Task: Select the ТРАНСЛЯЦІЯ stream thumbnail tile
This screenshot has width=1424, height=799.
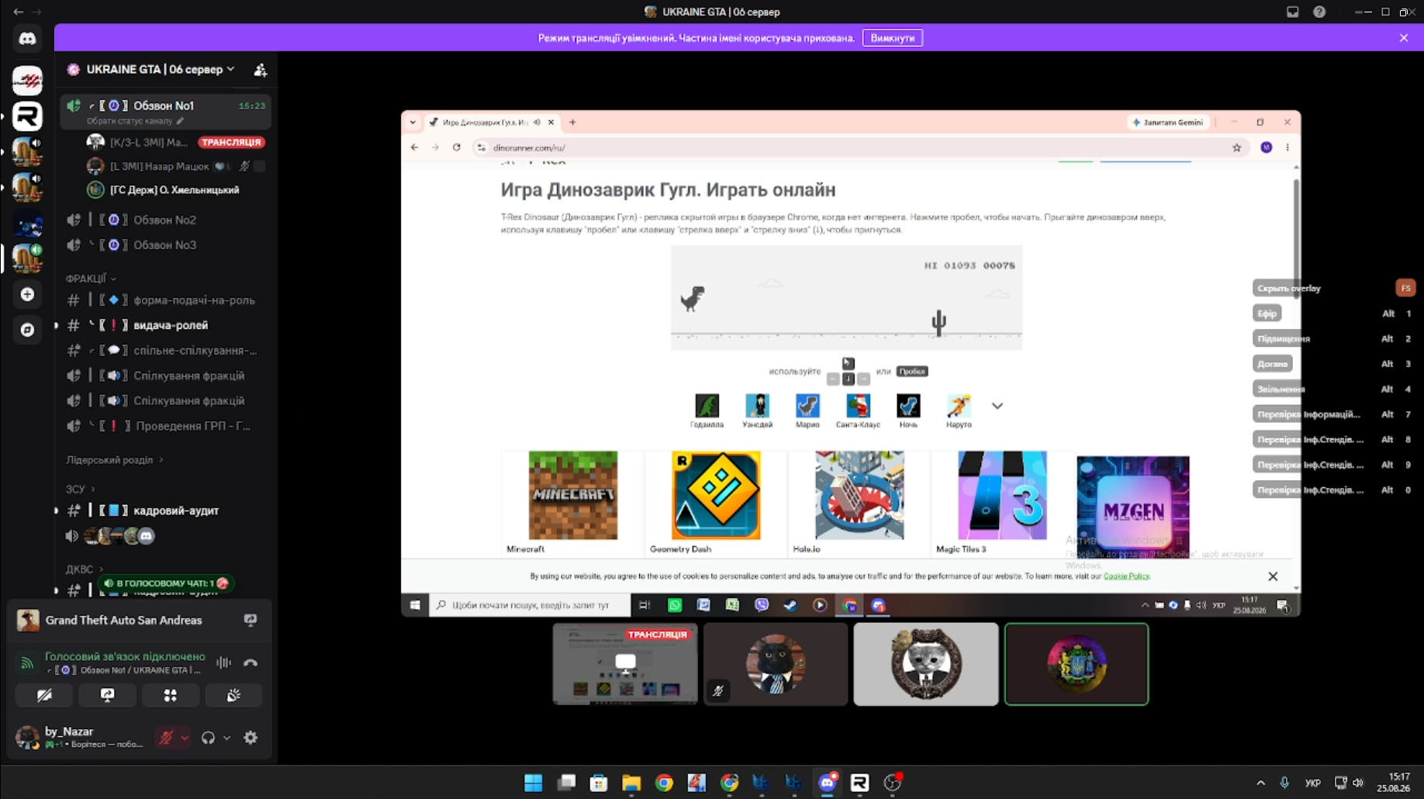Action: tap(624, 664)
